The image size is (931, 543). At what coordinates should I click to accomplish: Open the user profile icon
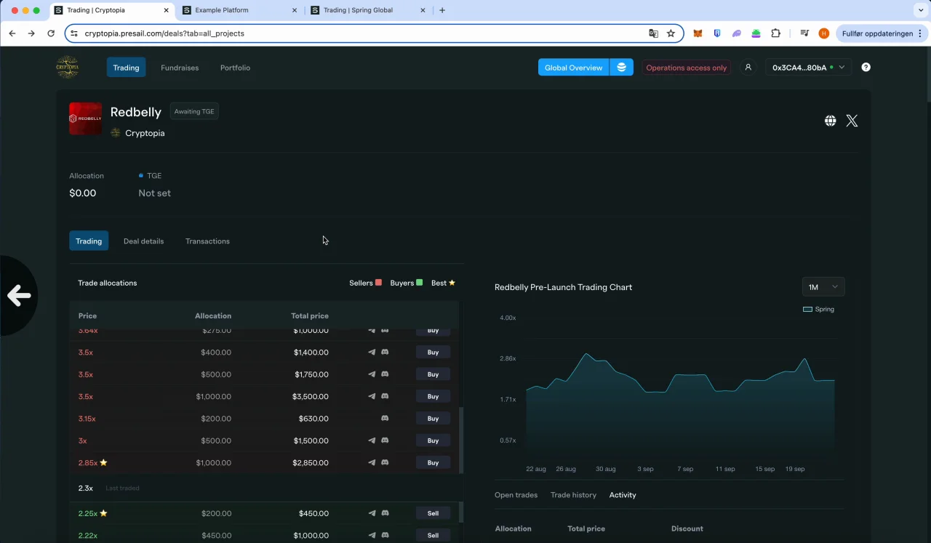tap(748, 67)
